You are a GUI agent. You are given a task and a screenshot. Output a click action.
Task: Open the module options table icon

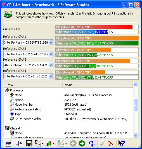click(8, 143)
